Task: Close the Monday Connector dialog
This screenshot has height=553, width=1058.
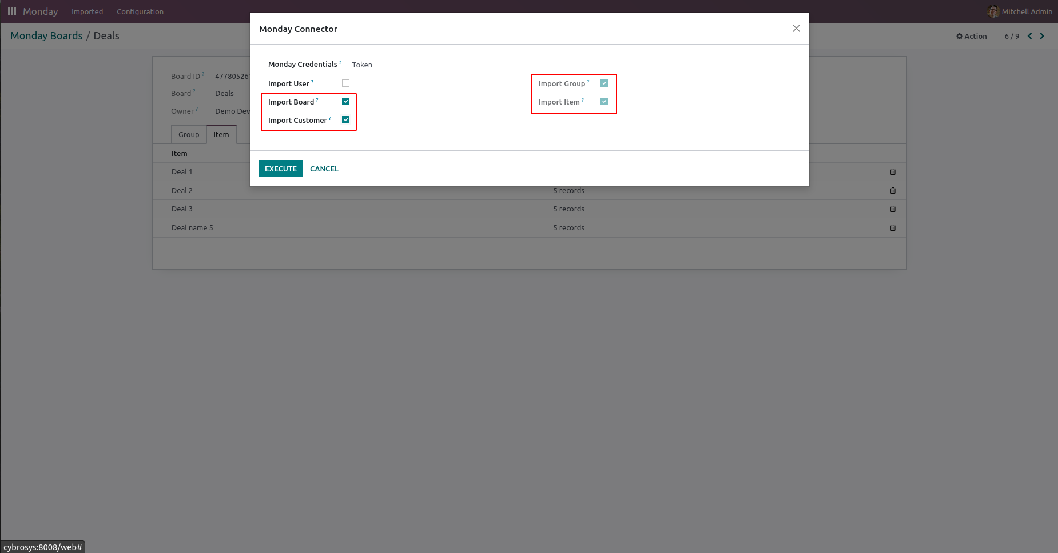Action: click(x=796, y=29)
